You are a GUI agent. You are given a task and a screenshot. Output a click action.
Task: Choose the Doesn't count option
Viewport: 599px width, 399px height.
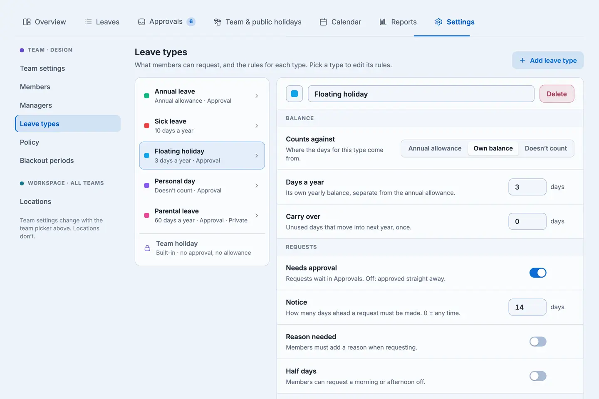click(x=546, y=148)
